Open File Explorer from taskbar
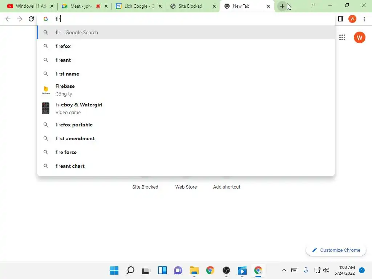 [194, 270]
